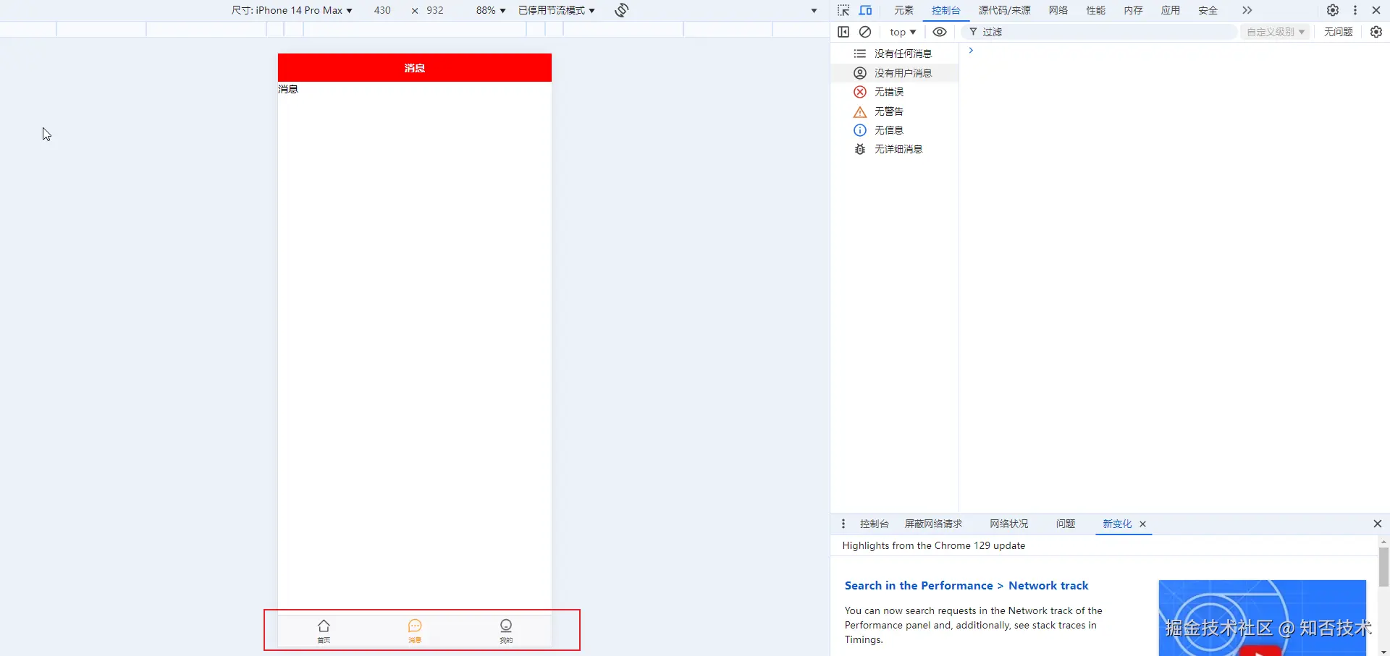Close the 新变化 drawer tab
Viewport: 1390px width, 656px height.
tap(1142, 524)
